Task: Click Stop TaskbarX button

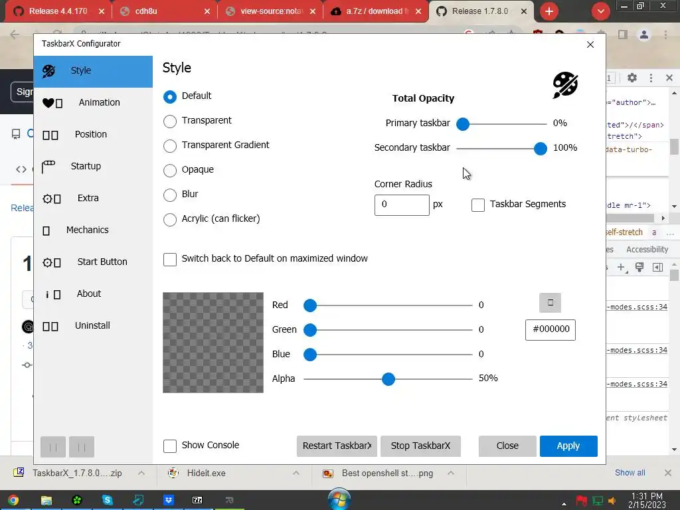Action: click(420, 446)
